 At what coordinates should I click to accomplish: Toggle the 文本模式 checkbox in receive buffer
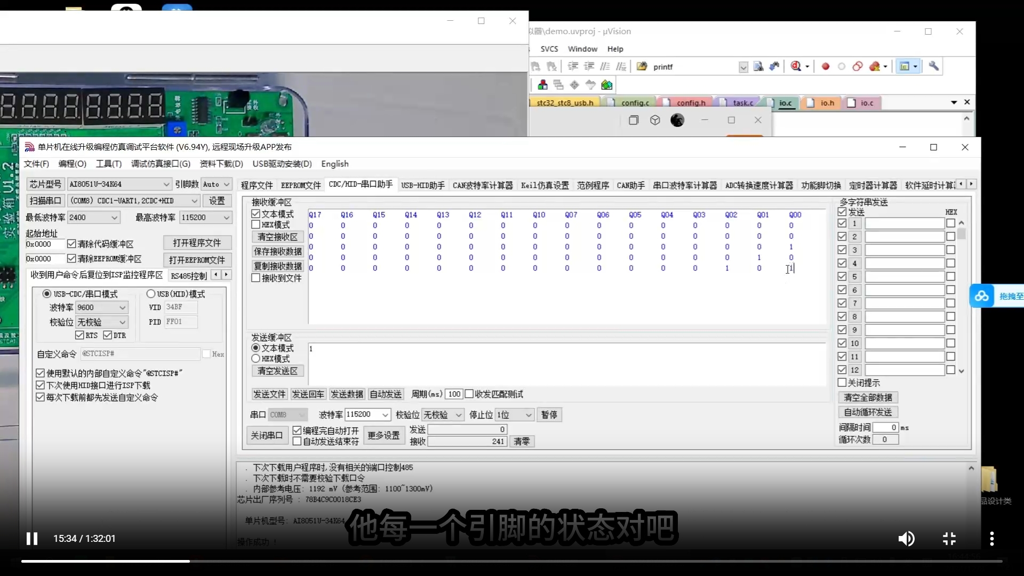tap(255, 214)
